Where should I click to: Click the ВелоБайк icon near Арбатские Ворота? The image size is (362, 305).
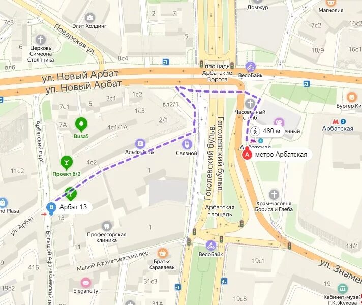(251, 67)
